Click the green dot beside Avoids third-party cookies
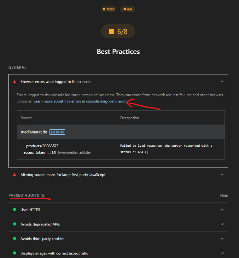The width and height of the screenshot is (239, 258). click(x=14, y=239)
